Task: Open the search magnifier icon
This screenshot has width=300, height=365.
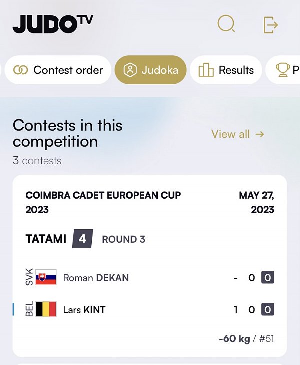Action: (x=226, y=24)
